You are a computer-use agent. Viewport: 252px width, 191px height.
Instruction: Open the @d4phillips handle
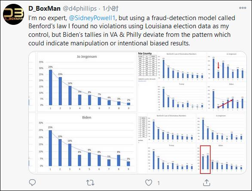click(x=79, y=9)
